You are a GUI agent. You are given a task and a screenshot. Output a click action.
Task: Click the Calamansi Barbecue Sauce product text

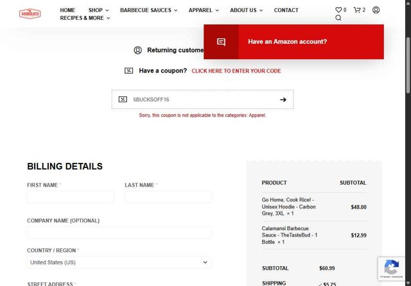[x=290, y=235]
